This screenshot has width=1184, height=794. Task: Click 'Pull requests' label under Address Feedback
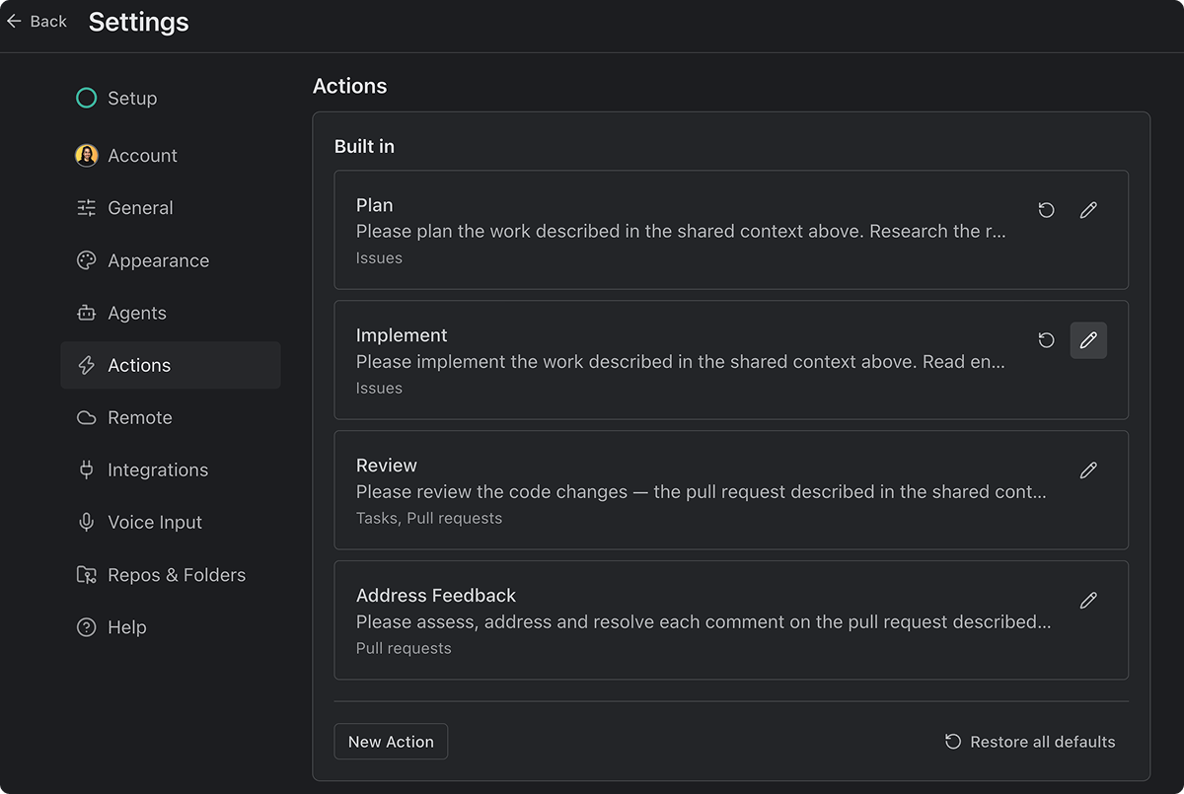coord(404,648)
